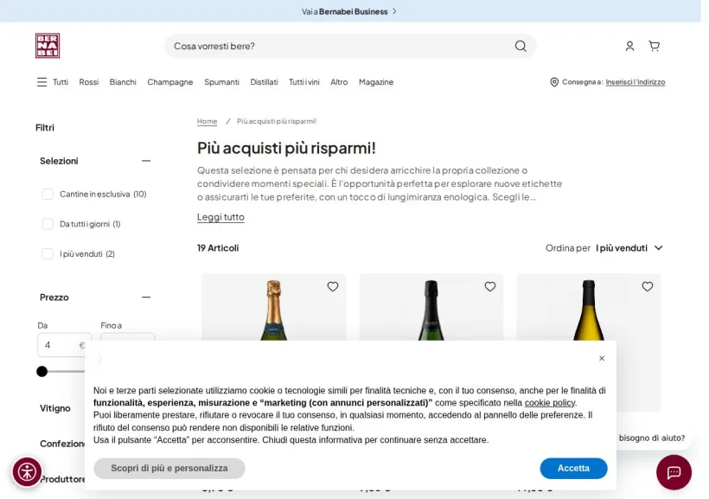Open the first sparkling wine bottle thumbnail
This screenshot has width=709, height=499.
(273, 310)
